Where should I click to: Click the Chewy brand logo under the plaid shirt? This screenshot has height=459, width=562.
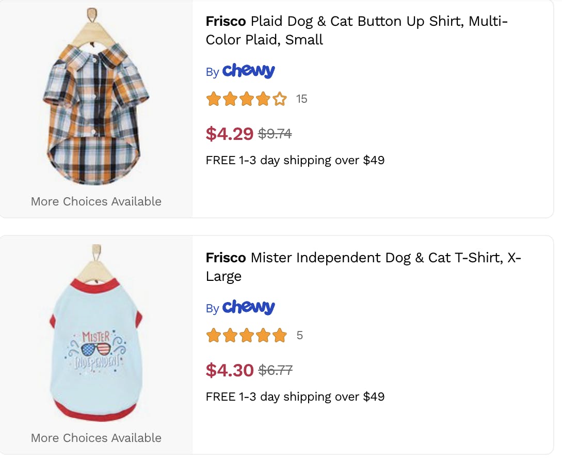(x=249, y=71)
